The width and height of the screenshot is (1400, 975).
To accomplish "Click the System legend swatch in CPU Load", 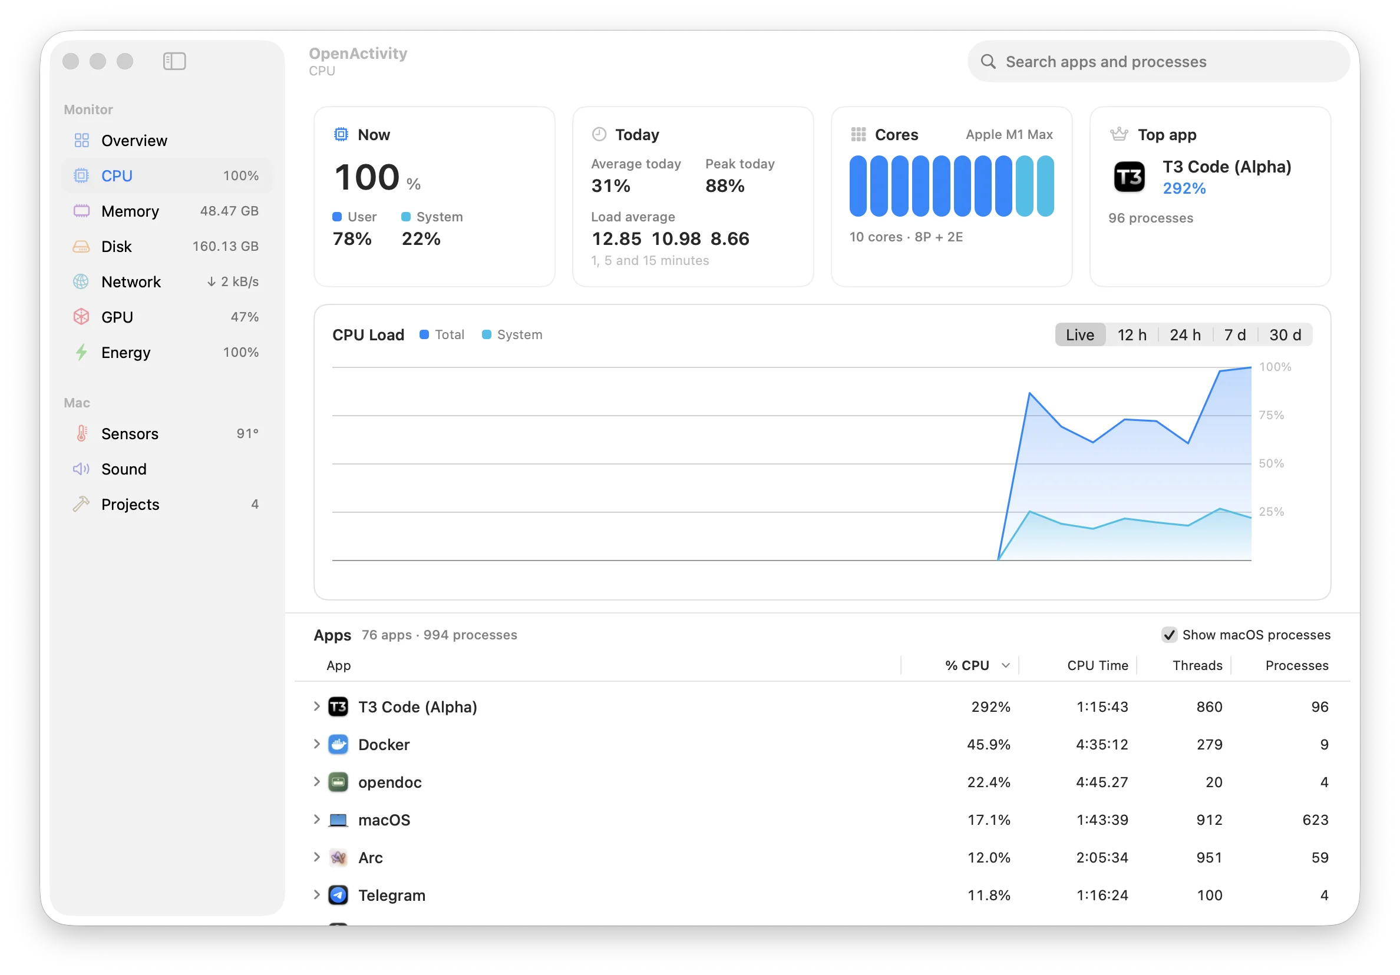I will pyautogui.click(x=486, y=335).
